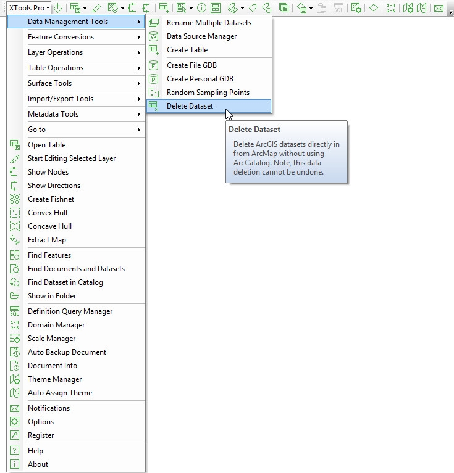Open the Theme Manager entry

point(54,379)
